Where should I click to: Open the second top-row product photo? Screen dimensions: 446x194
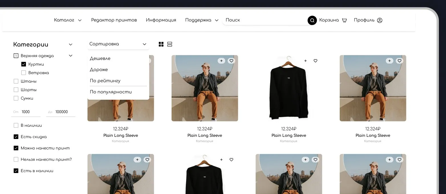click(205, 88)
